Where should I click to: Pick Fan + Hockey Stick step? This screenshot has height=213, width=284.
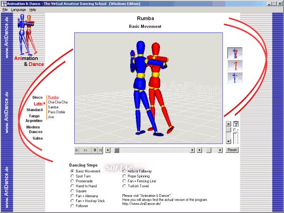[88, 201]
